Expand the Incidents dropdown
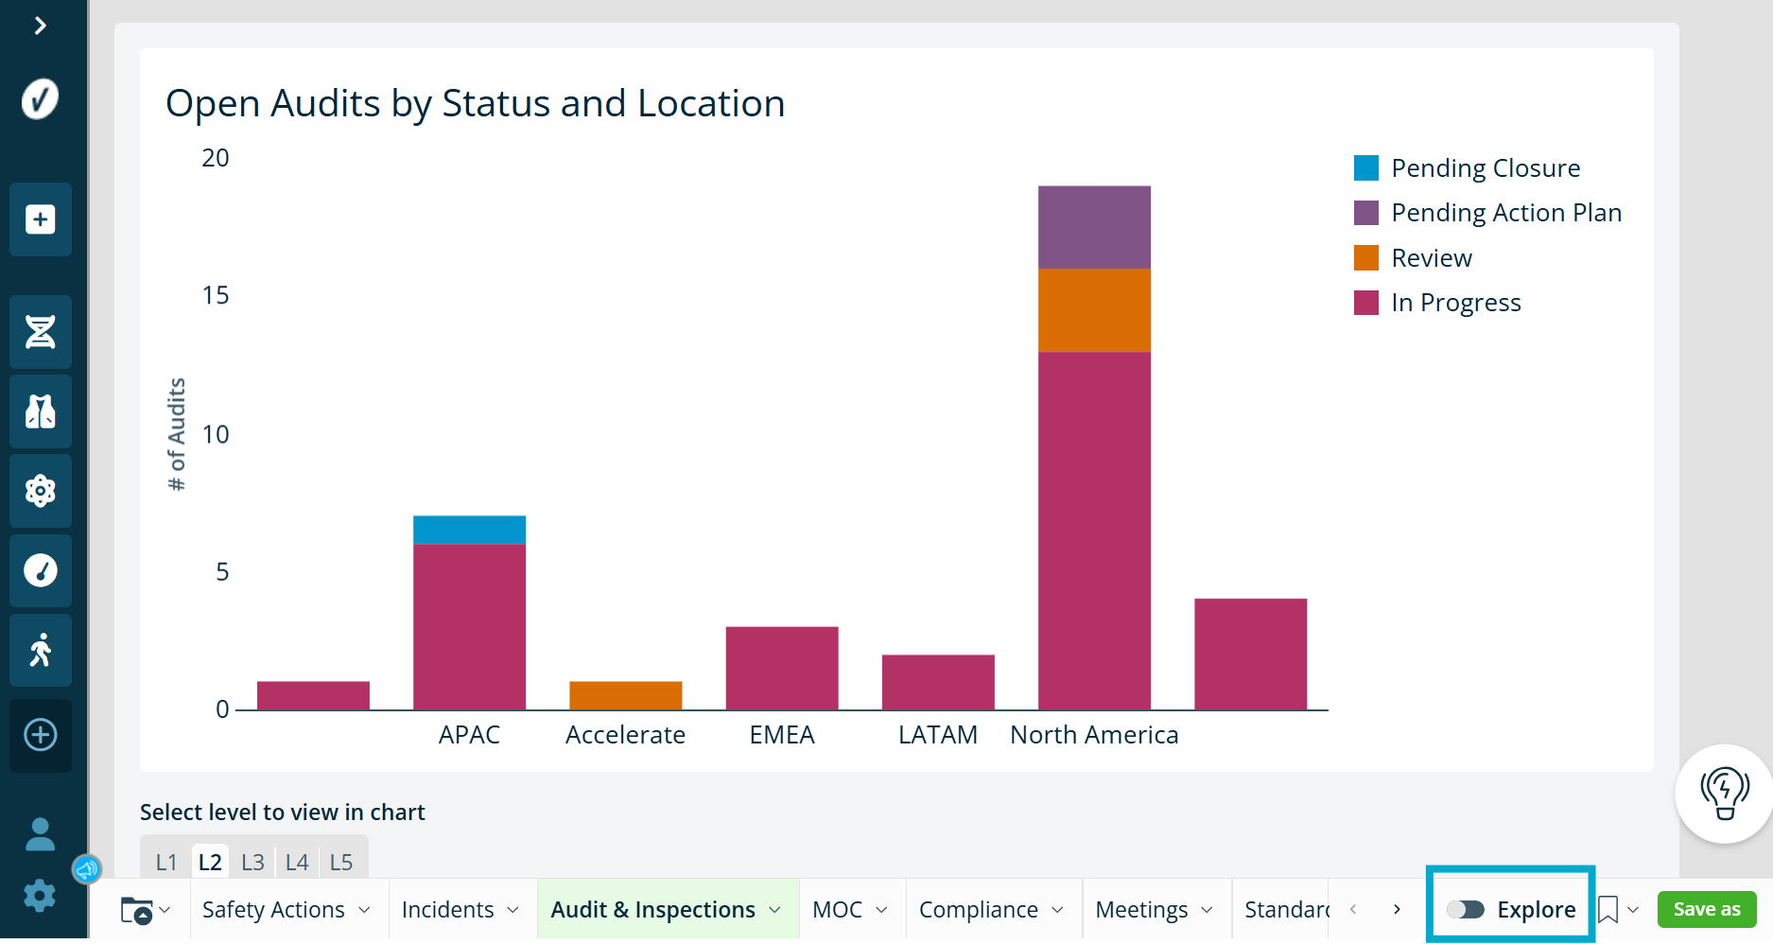 [513, 910]
